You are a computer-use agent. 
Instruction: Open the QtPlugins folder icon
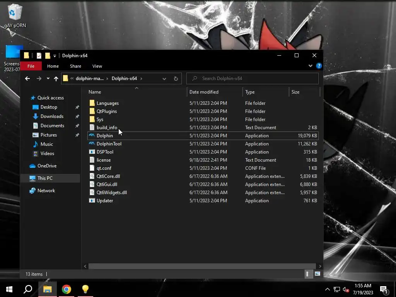pyautogui.click(x=92, y=111)
